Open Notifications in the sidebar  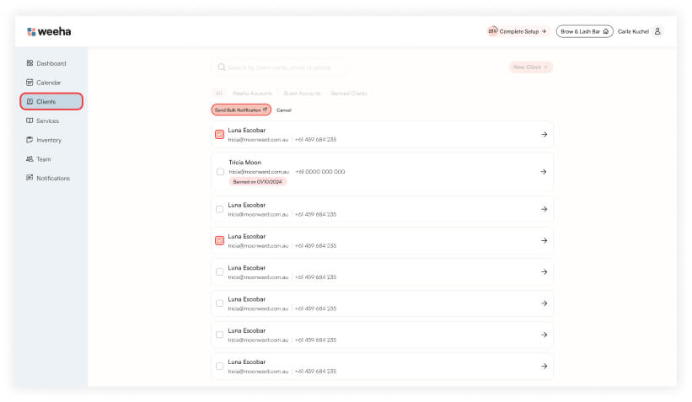click(48, 179)
